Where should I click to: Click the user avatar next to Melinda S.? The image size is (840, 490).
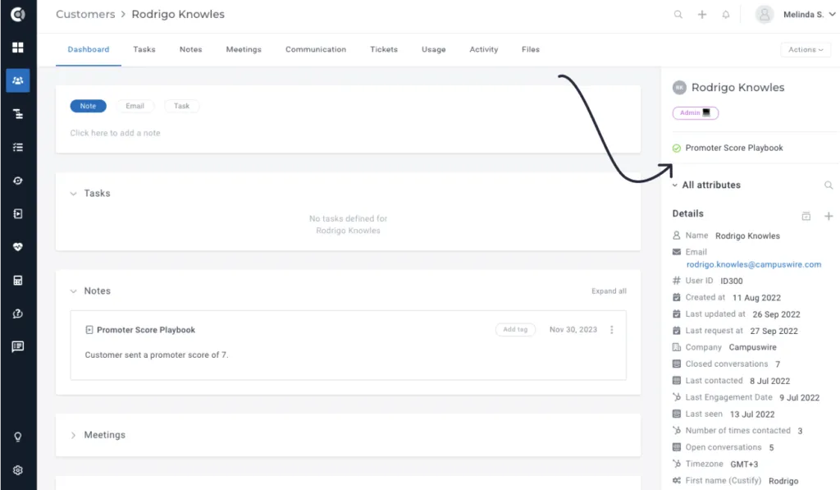[765, 15]
